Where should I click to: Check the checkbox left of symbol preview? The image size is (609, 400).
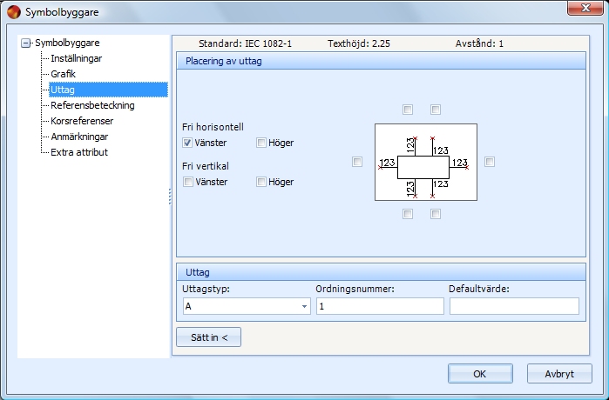point(357,162)
